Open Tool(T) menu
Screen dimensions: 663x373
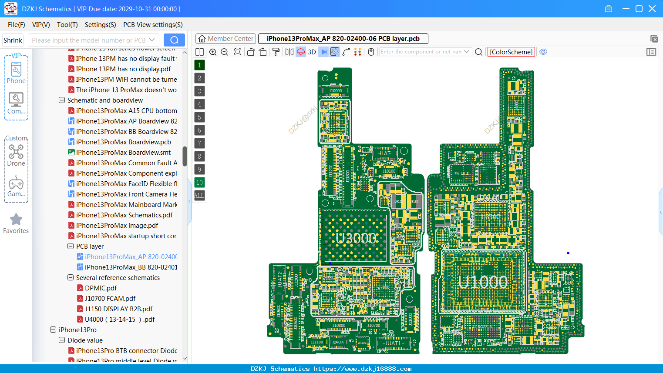pyautogui.click(x=67, y=25)
